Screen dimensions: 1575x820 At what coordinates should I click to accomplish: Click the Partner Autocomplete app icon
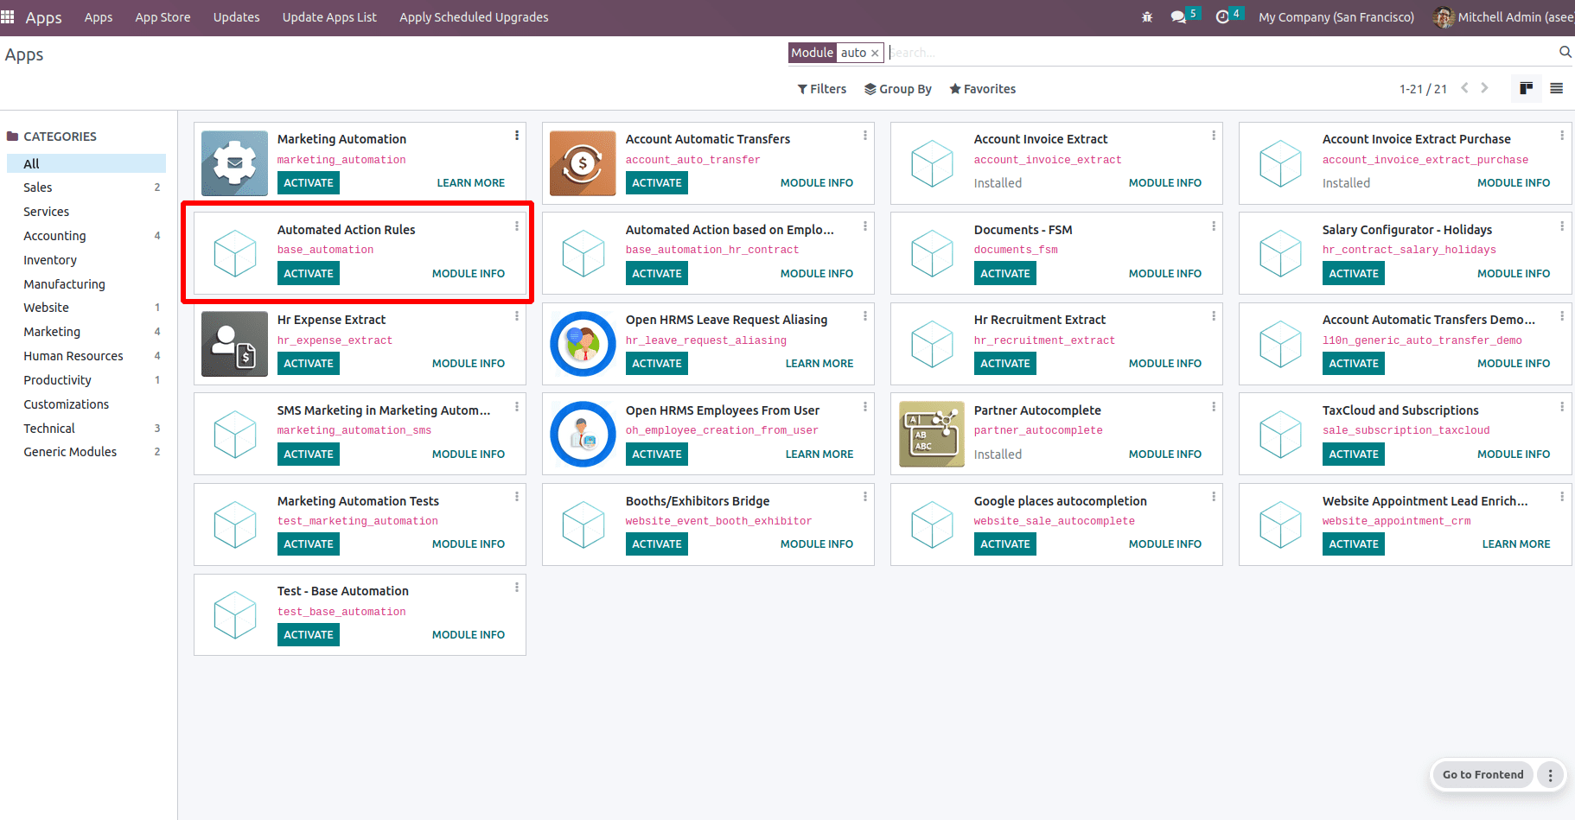932,434
